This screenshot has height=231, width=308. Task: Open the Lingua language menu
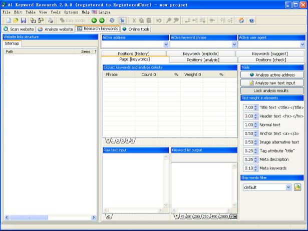pyautogui.click(x=101, y=12)
